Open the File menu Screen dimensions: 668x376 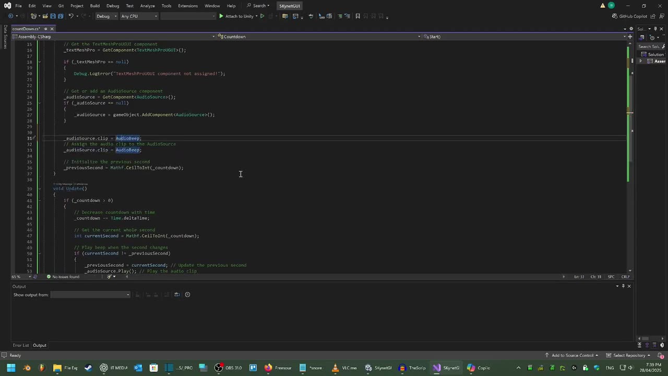coord(18,6)
